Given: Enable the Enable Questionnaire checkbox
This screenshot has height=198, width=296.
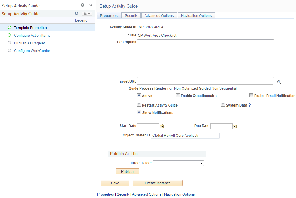Looking at the screenshot, I should (178, 95).
